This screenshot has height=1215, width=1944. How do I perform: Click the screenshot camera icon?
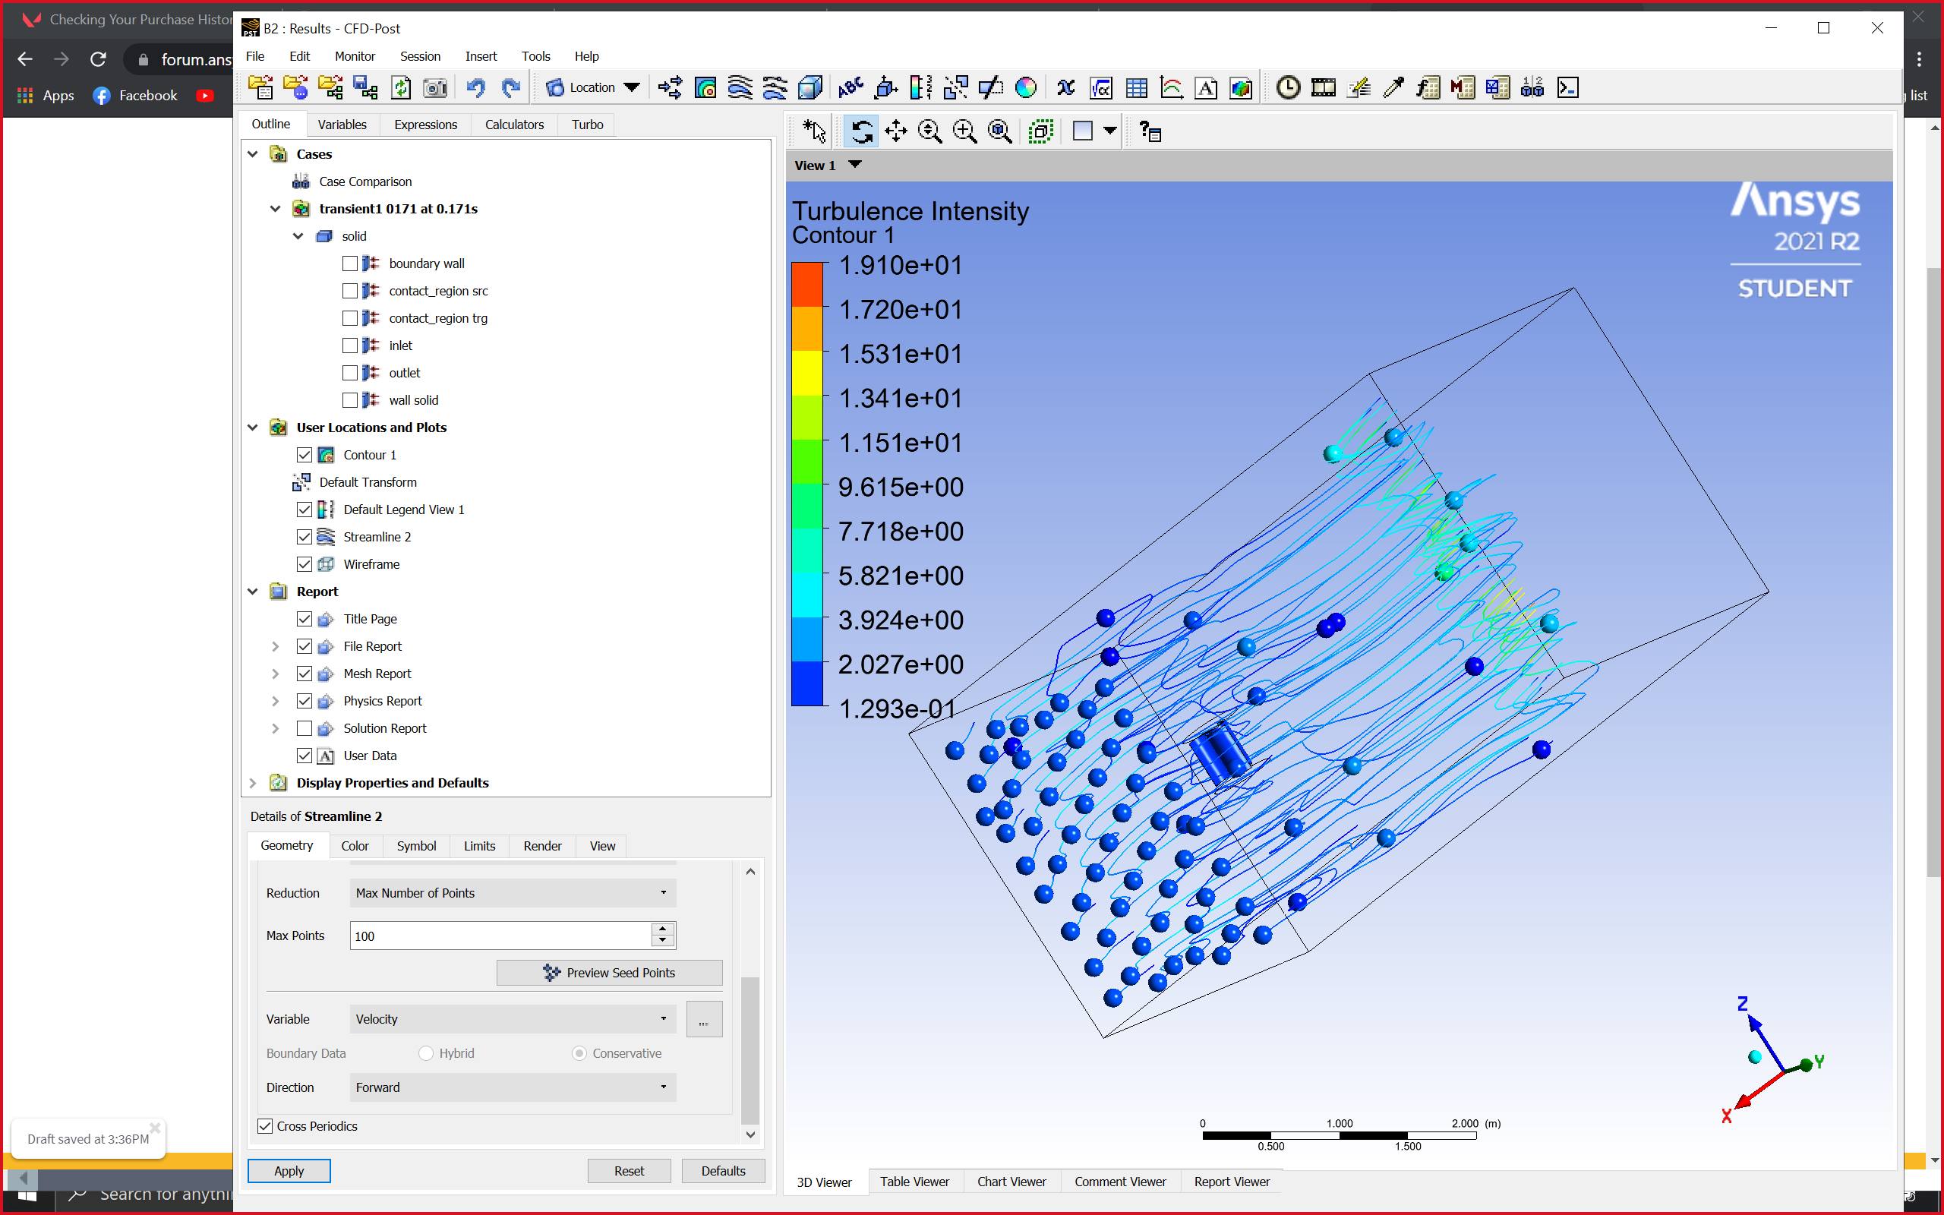[434, 87]
